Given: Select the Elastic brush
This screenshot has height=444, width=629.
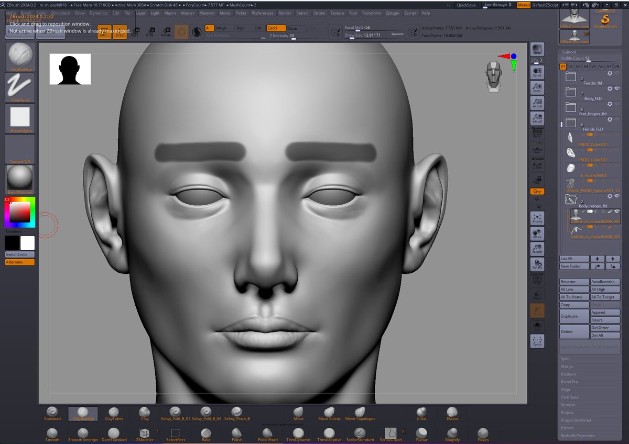Looking at the screenshot, I should coord(452,414).
